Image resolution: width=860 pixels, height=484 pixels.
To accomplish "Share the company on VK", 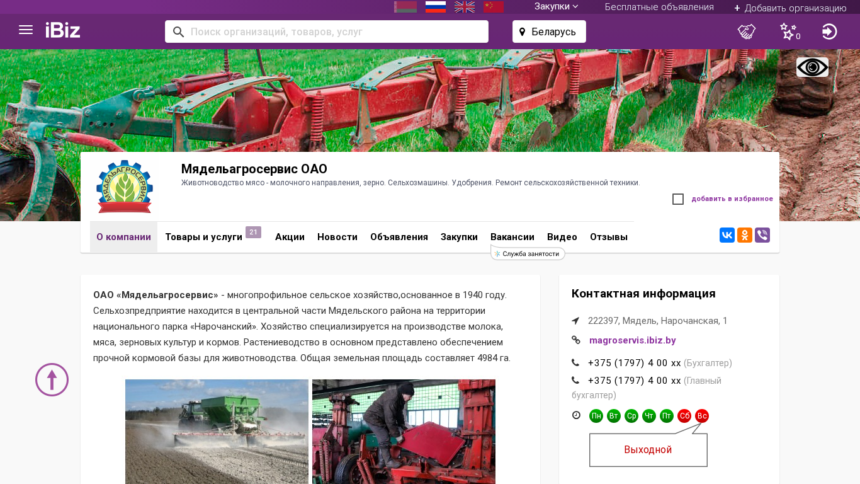I will [x=727, y=236].
